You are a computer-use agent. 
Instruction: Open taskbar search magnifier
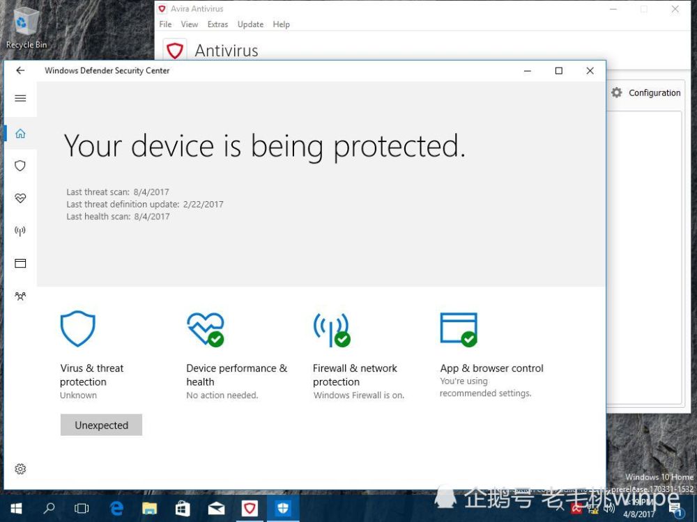[x=49, y=509]
